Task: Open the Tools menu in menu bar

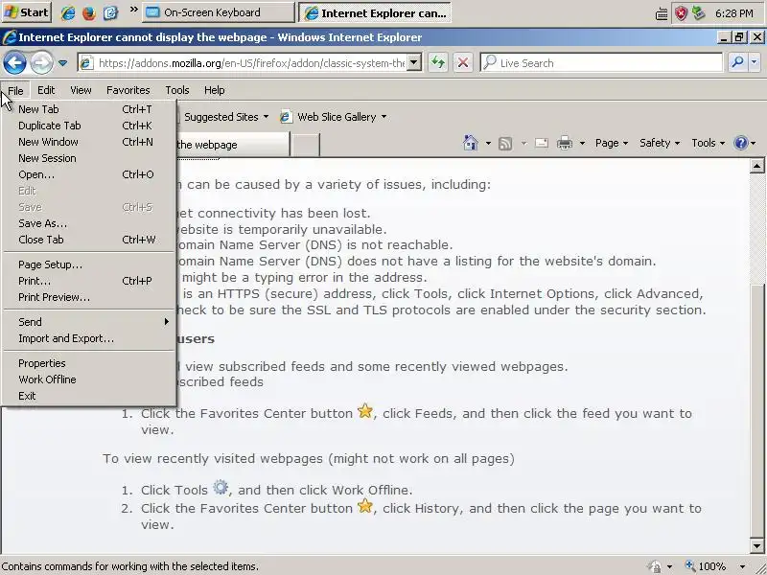Action: click(x=177, y=90)
